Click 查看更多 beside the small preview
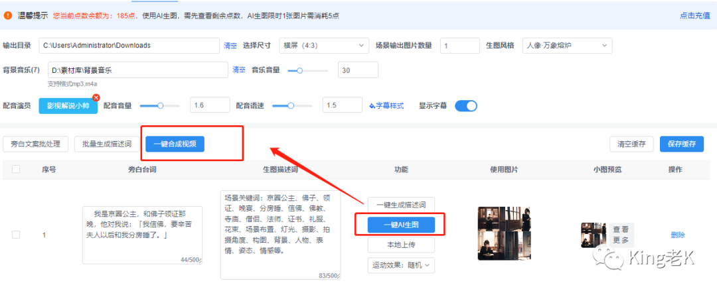This screenshot has height=291, width=717. [621, 235]
